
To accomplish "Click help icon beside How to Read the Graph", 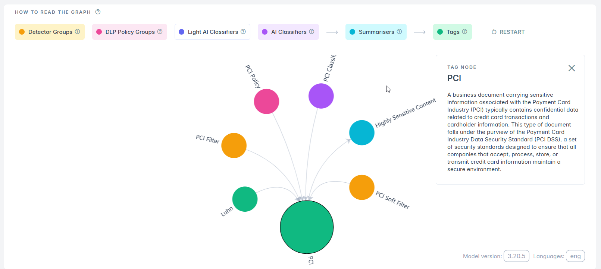I will click(98, 12).
